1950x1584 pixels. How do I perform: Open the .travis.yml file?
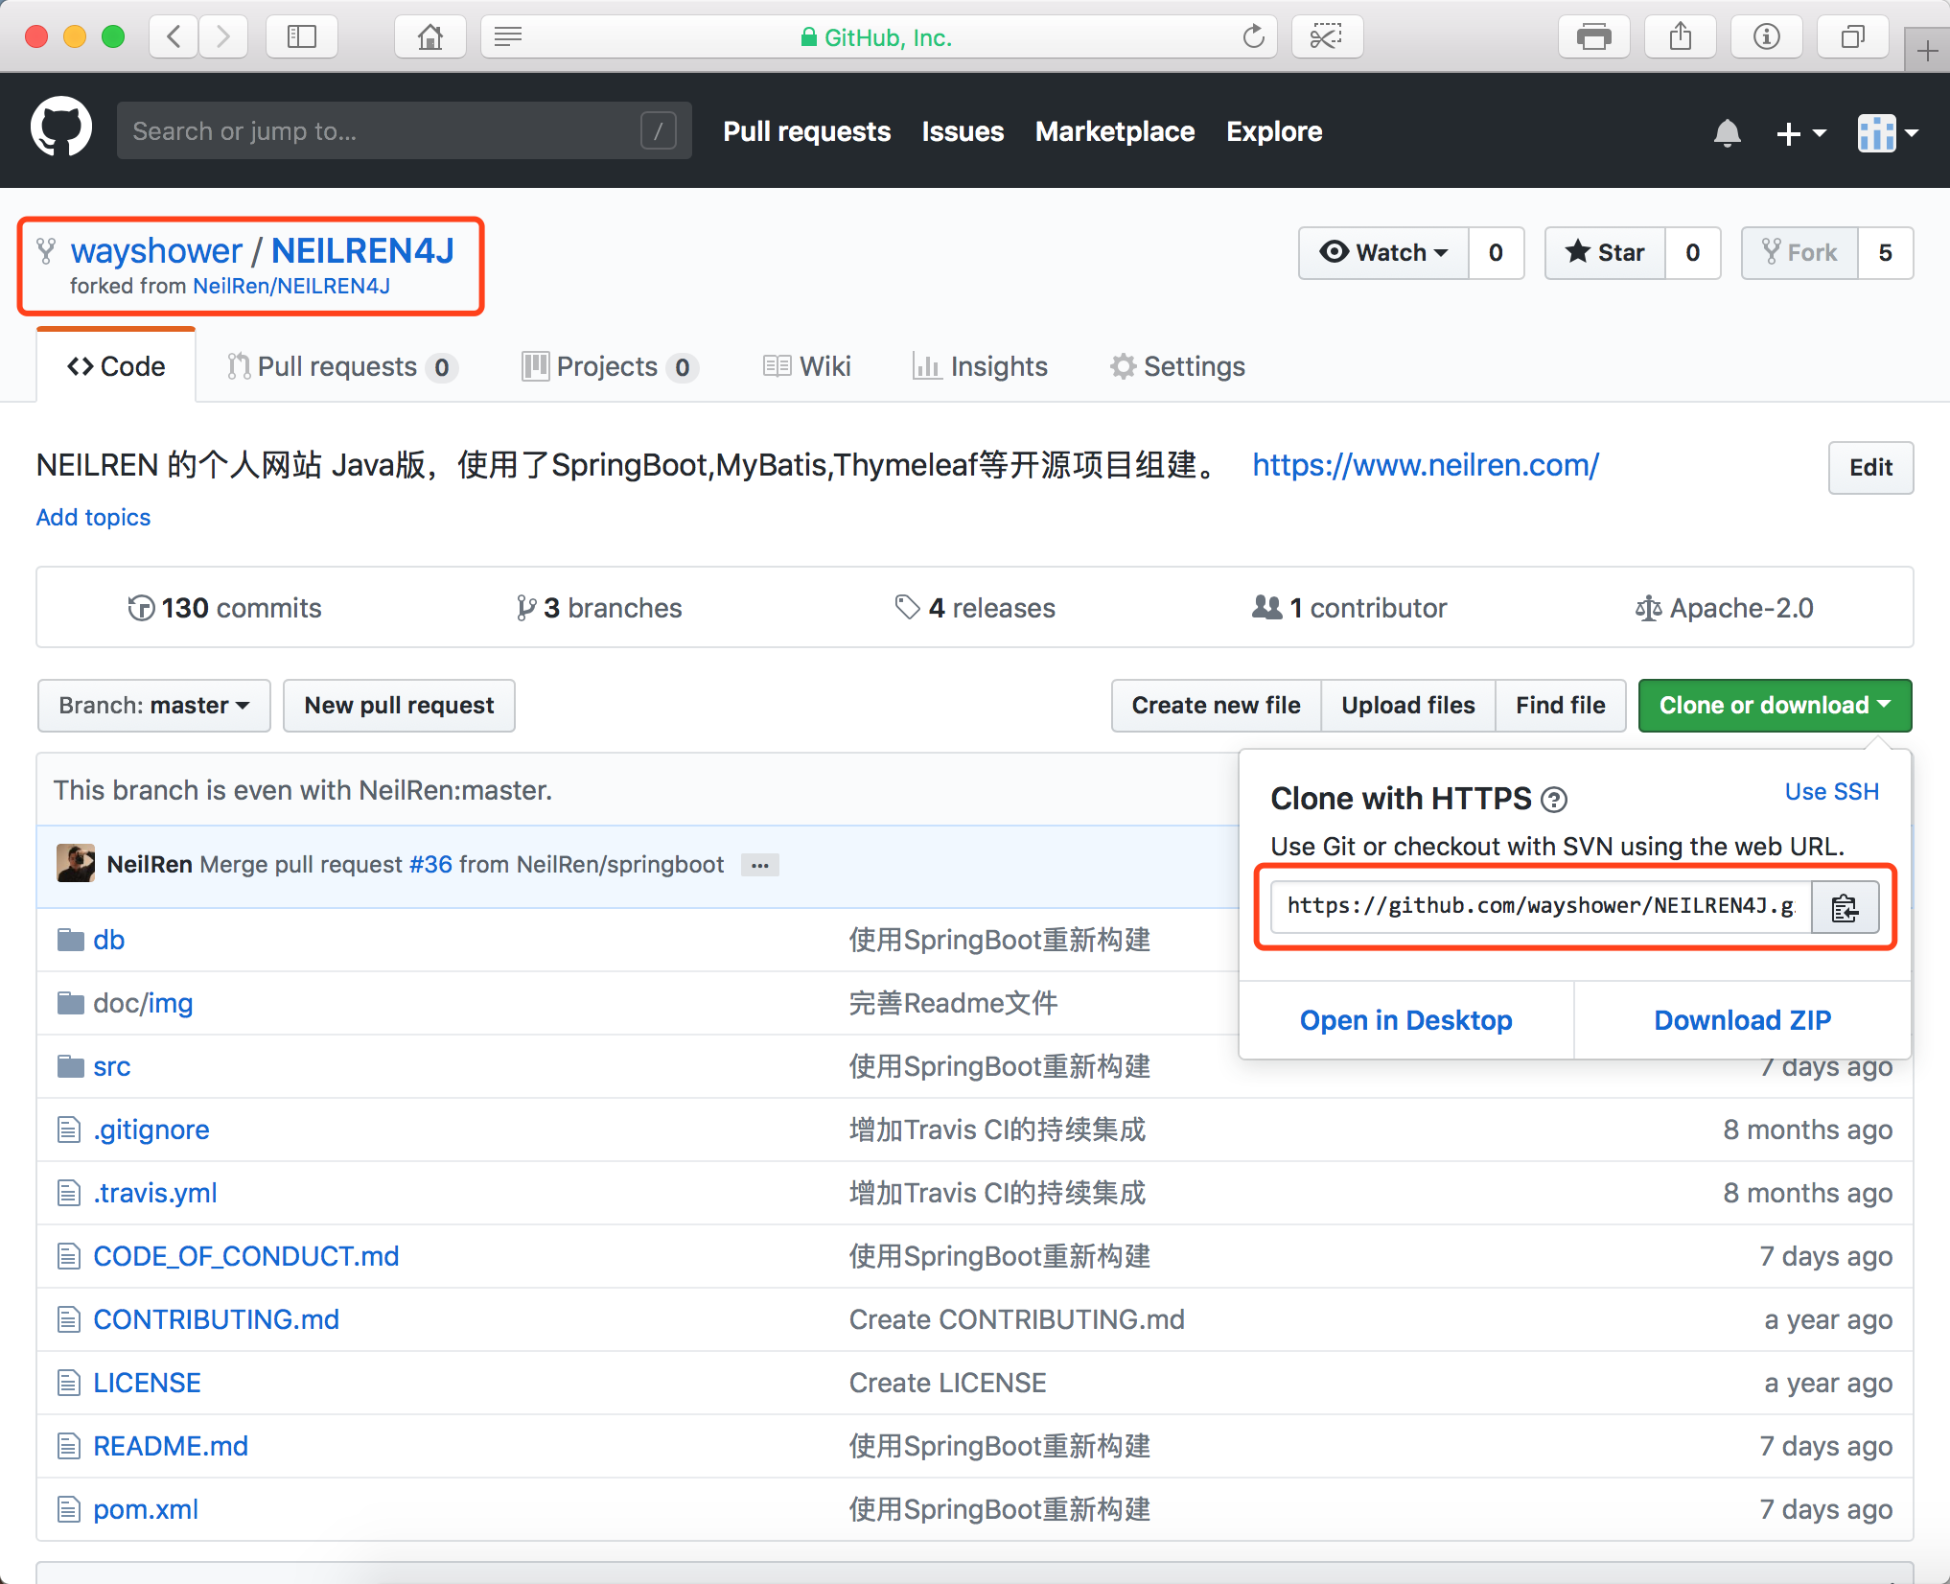[x=155, y=1193]
